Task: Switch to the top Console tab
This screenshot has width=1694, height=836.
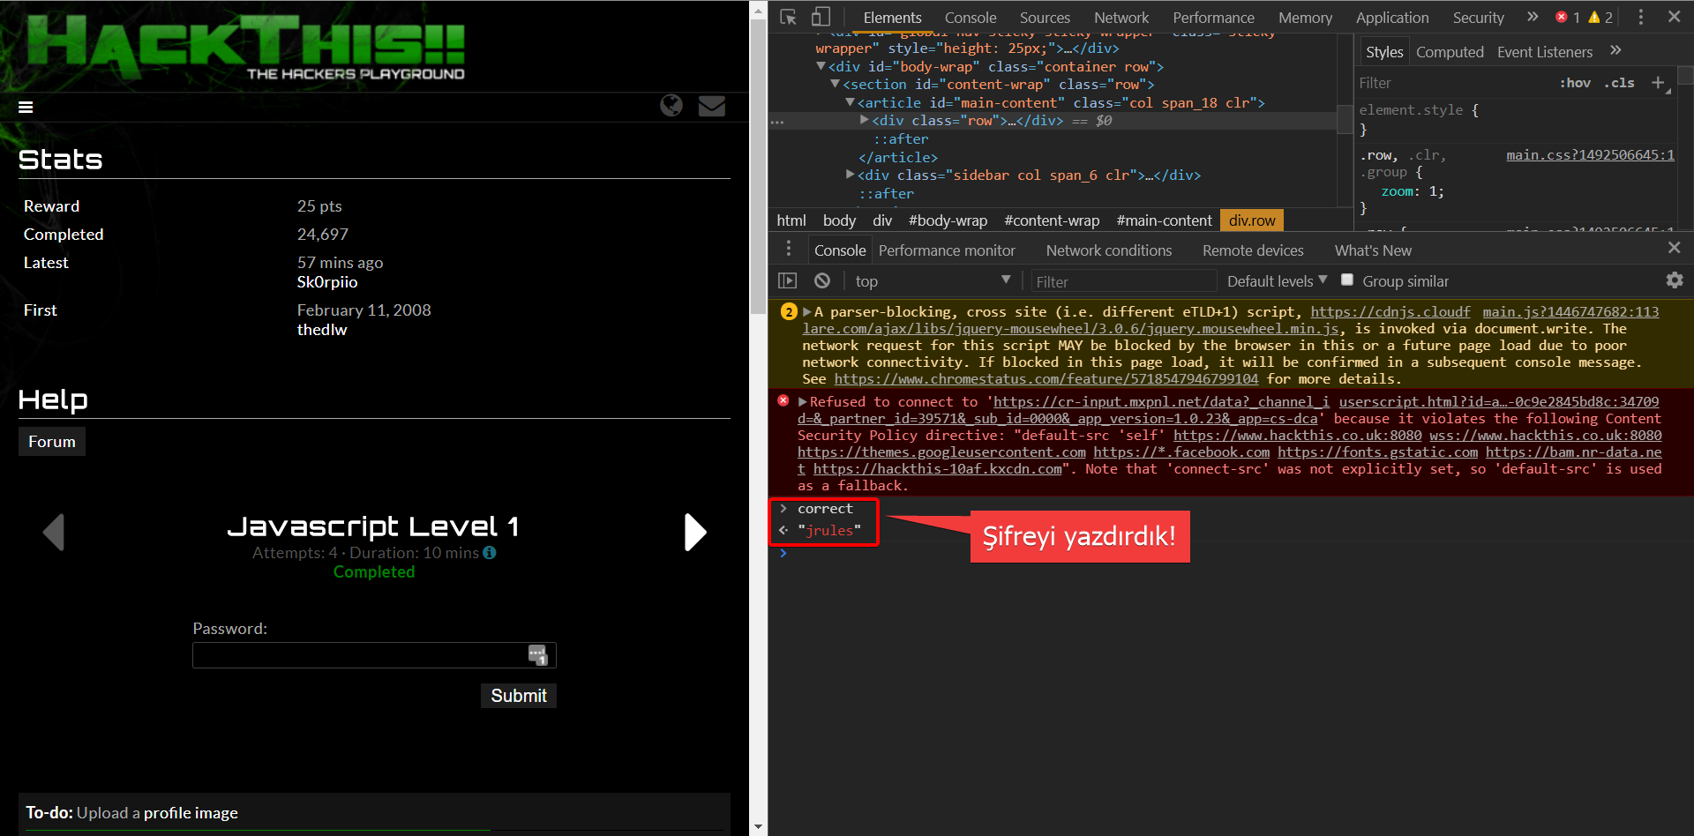Action: pos(971,17)
